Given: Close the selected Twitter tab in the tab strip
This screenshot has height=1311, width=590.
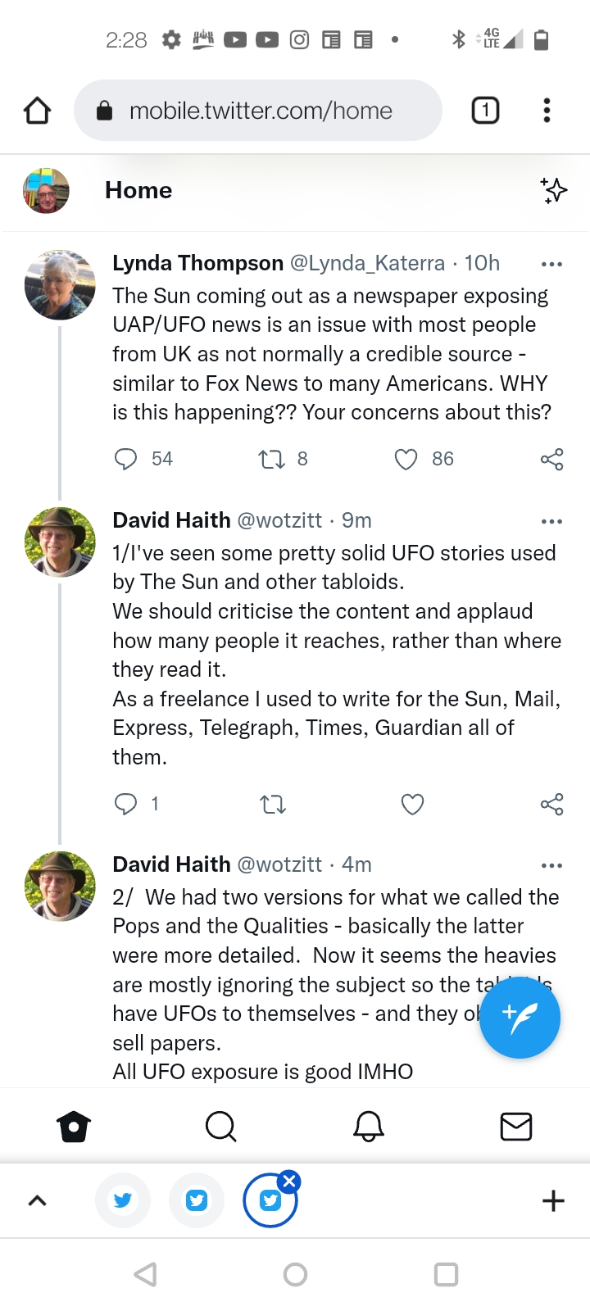Looking at the screenshot, I should [289, 1181].
